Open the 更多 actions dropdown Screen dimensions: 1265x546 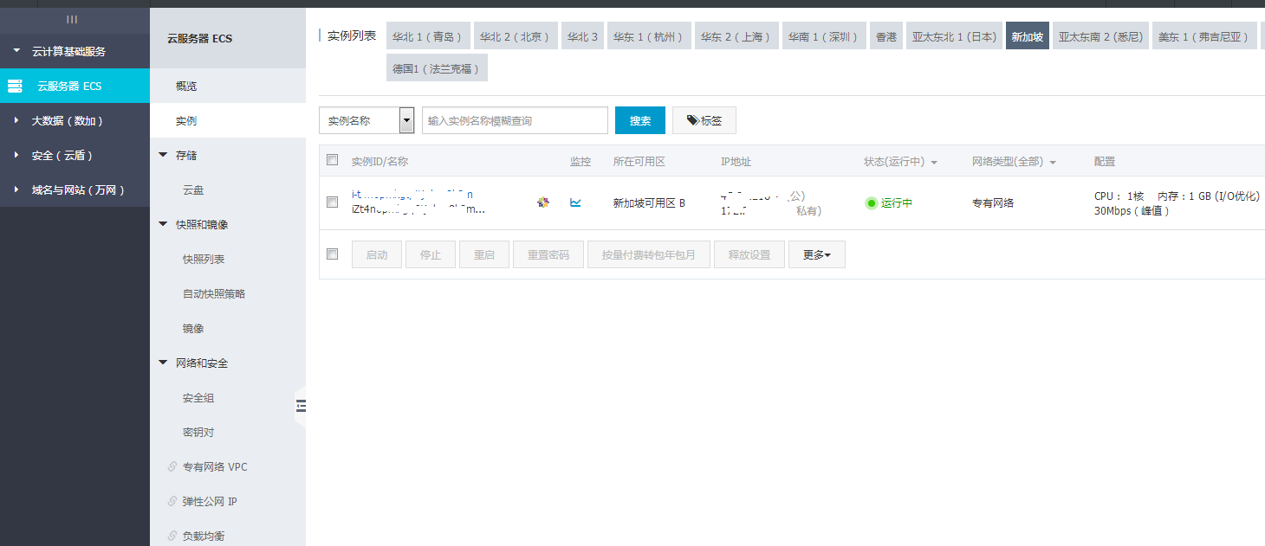pos(816,255)
